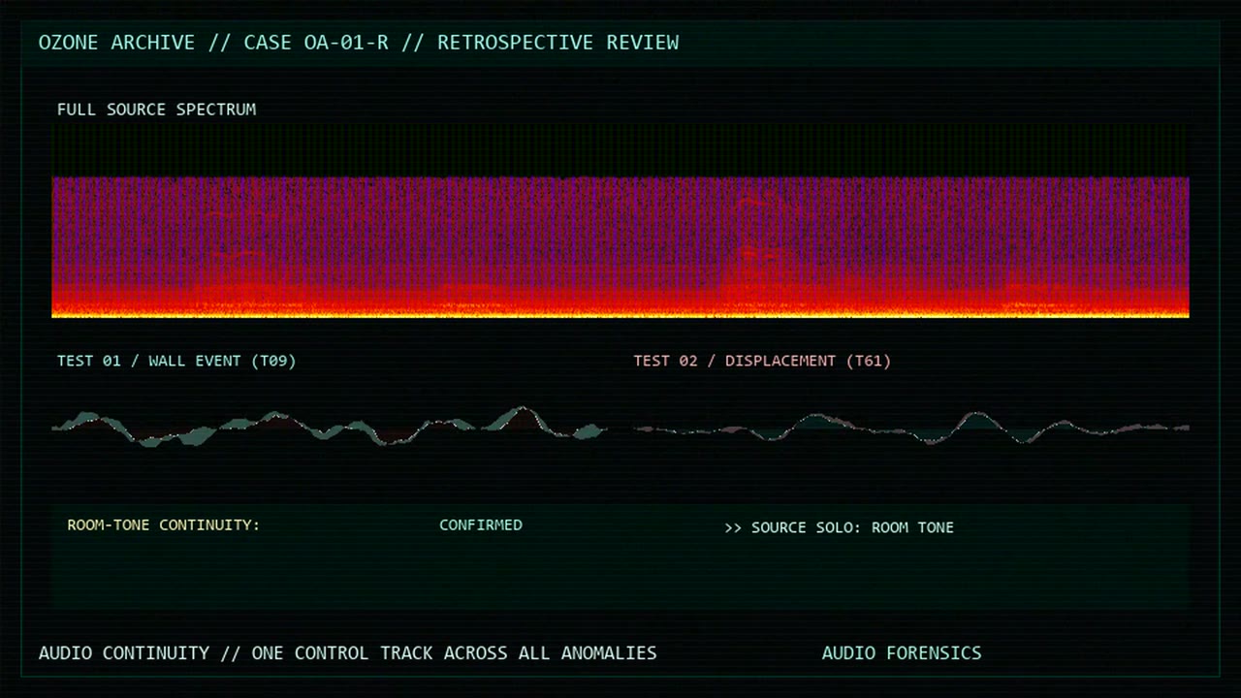Screen dimensions: 1241x698
Task: Click RETROSPECTIVE REVIEW in header
Action: point(557,43)
